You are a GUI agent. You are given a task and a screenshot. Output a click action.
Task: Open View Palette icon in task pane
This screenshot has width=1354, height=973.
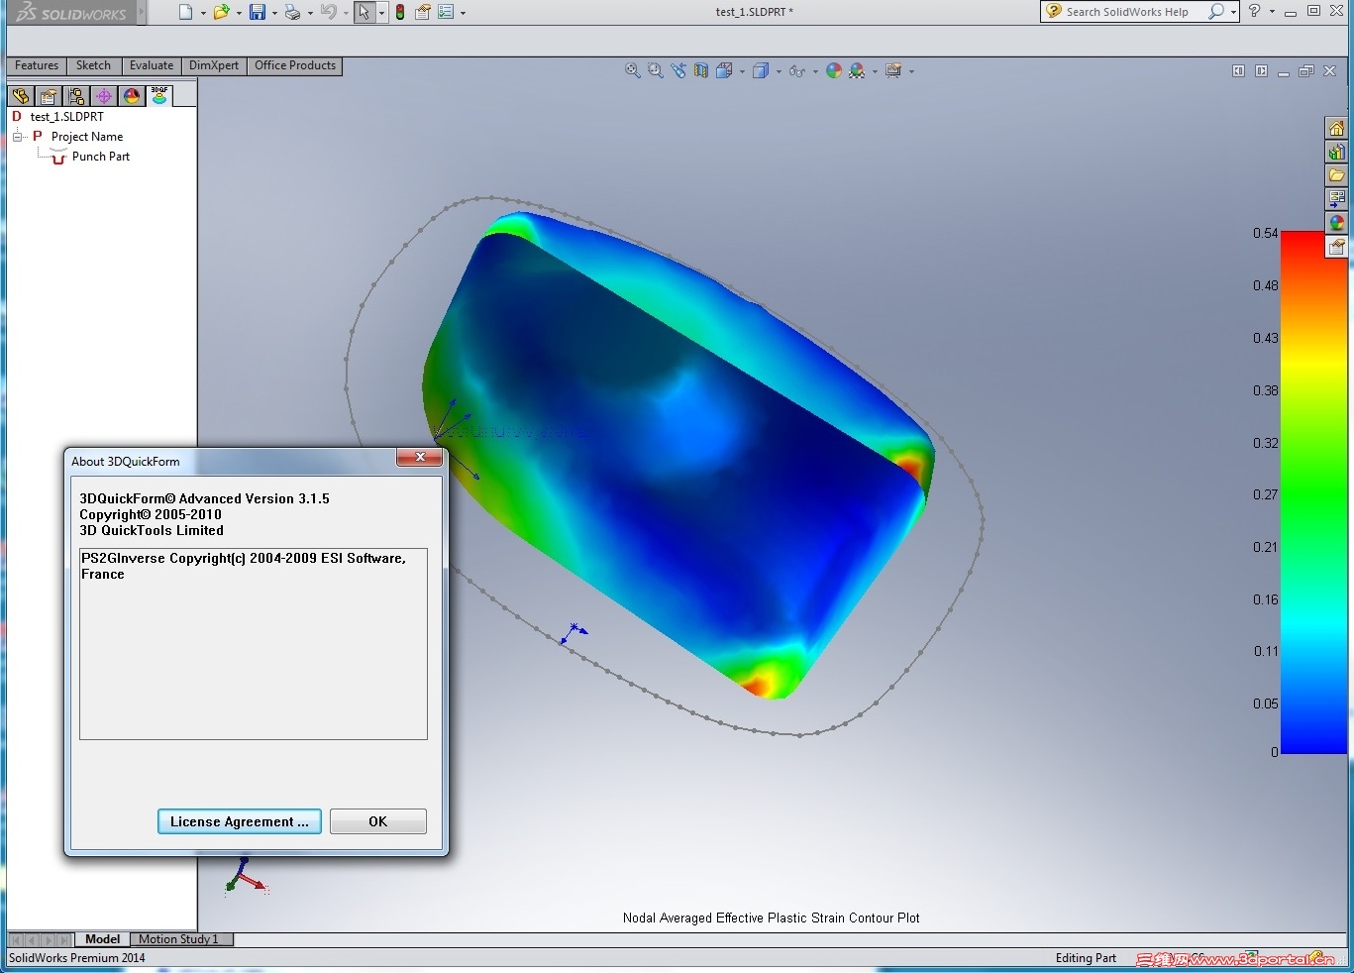[x=1337, y=199]
